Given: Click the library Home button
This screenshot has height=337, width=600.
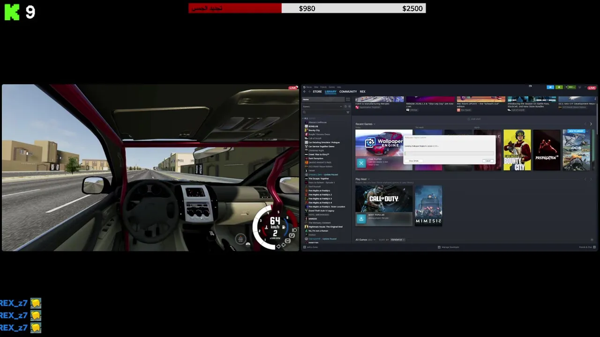Looking at the screenshot, I should click(x=324, y=99).
